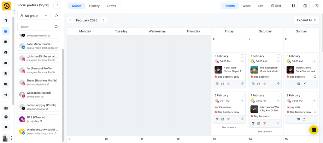Open the SpongeBob post thumbnail
Screen dimensions: 323x143
pyautogui.click(x=254, y=70)
